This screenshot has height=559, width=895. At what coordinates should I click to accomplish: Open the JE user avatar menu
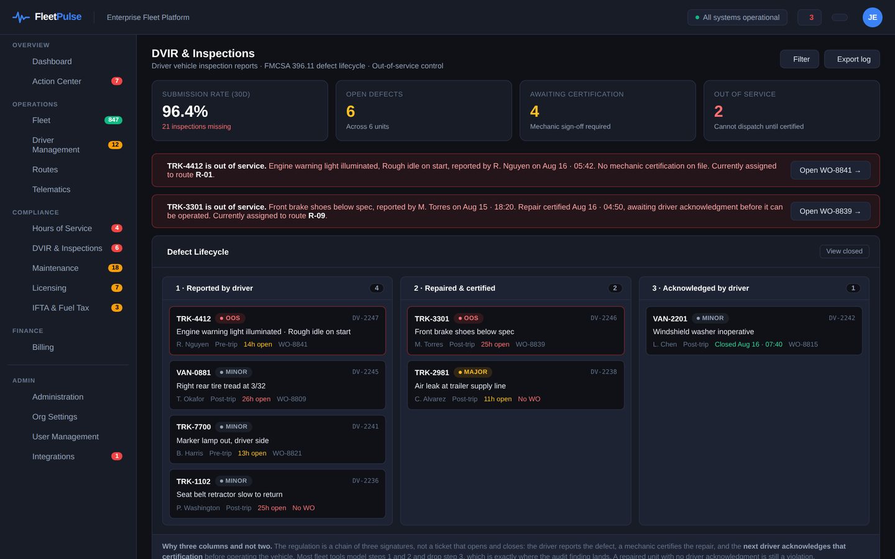coord(872,17)
